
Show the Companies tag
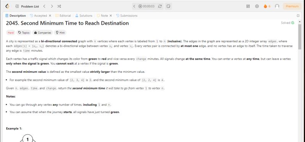[43, 33]
